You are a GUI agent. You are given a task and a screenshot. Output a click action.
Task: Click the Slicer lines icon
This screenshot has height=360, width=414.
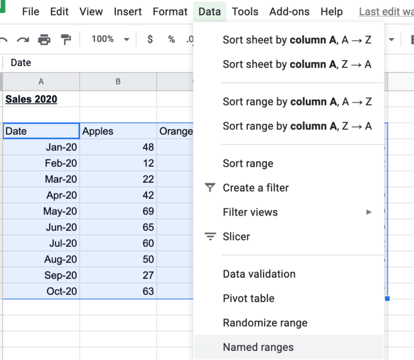click(210, 237)
